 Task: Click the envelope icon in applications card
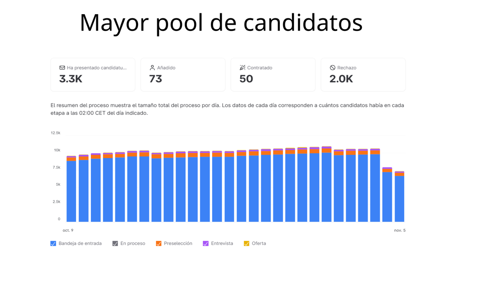pos(62,68)
